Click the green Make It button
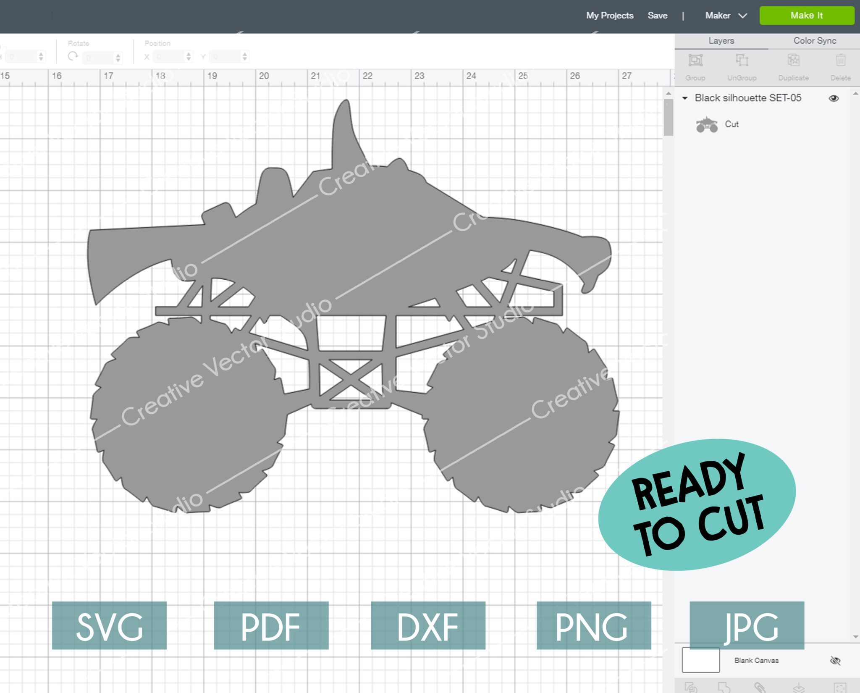Image resolution: width=860 pixels, height=693 pixels. [x=807, y=16]
